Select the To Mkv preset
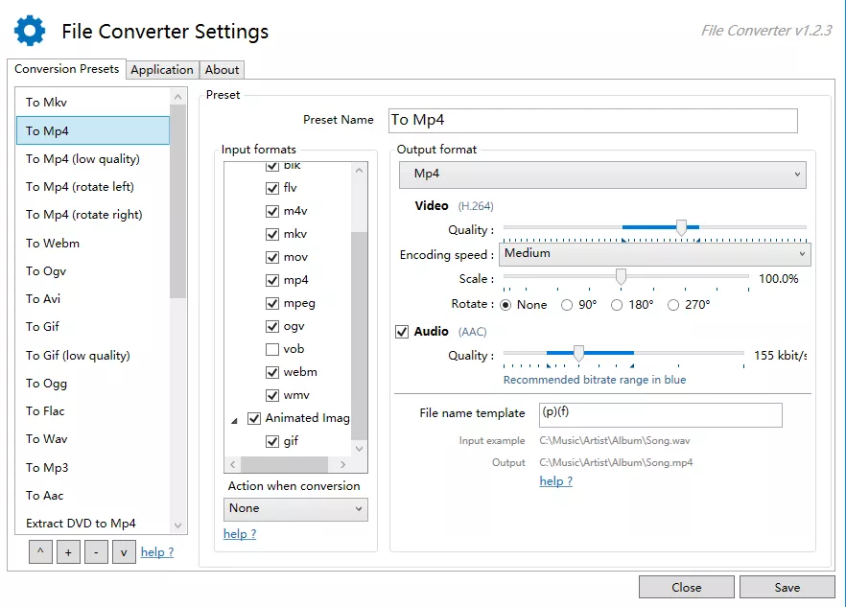The width and height of the screenshot is (846, 607). tap(93, 102)
